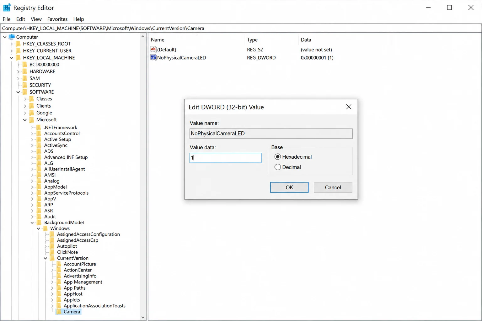Click the Registry Editor app icon in title bar
Image resolution: width=482 pixels, height=321 pixels.
click(7, 8)
